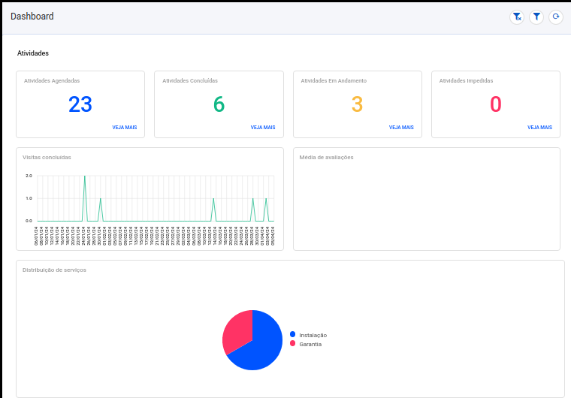Click the red number 0 blocked activities
The height and width of the screenshot is (398, 571).
(x=496, y=104)
